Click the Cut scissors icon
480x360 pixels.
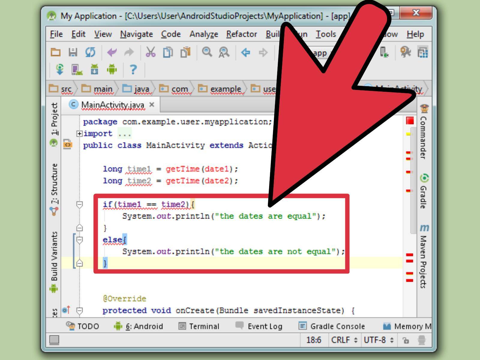pos(150,52)
